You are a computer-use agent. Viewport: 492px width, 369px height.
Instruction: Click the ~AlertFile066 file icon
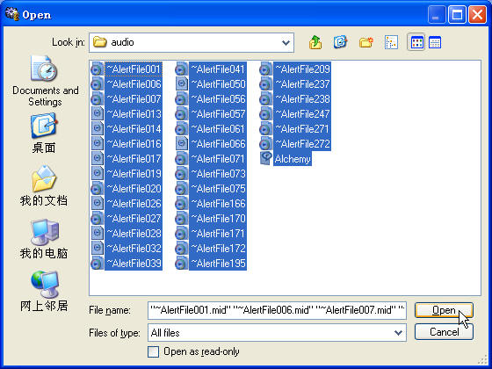181,144
